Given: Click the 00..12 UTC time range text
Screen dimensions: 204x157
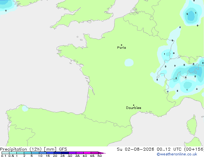Looking at the screenshot, I should click(x=169, y=149).
